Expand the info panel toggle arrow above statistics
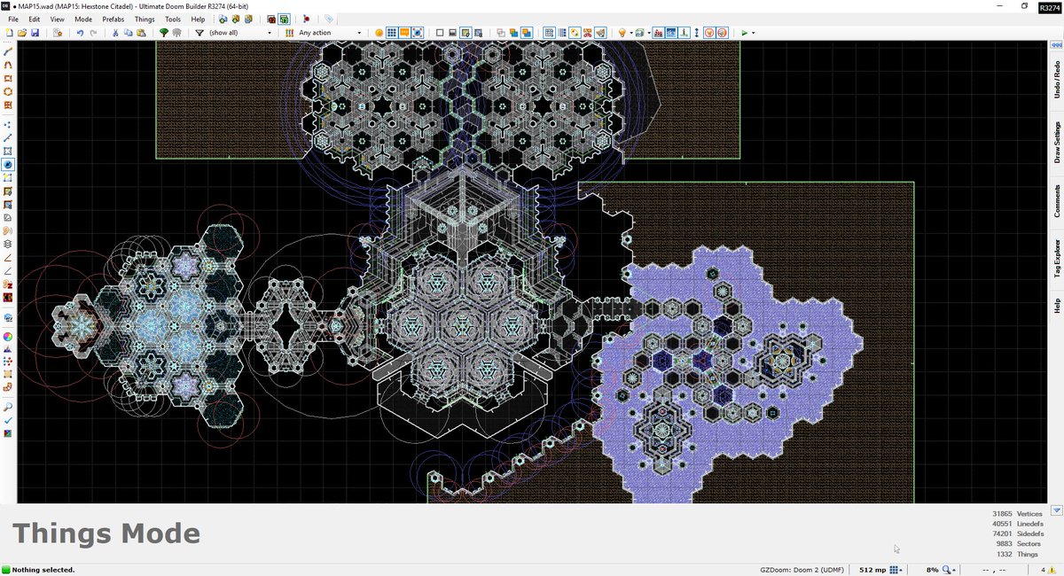Screen dimensions: 1064x576 1056,510
